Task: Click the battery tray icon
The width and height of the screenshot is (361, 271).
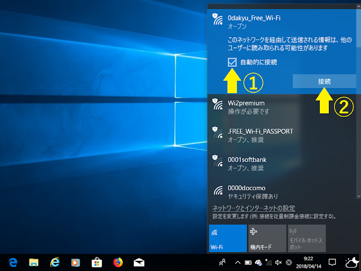Action: (x=248, y=263)
